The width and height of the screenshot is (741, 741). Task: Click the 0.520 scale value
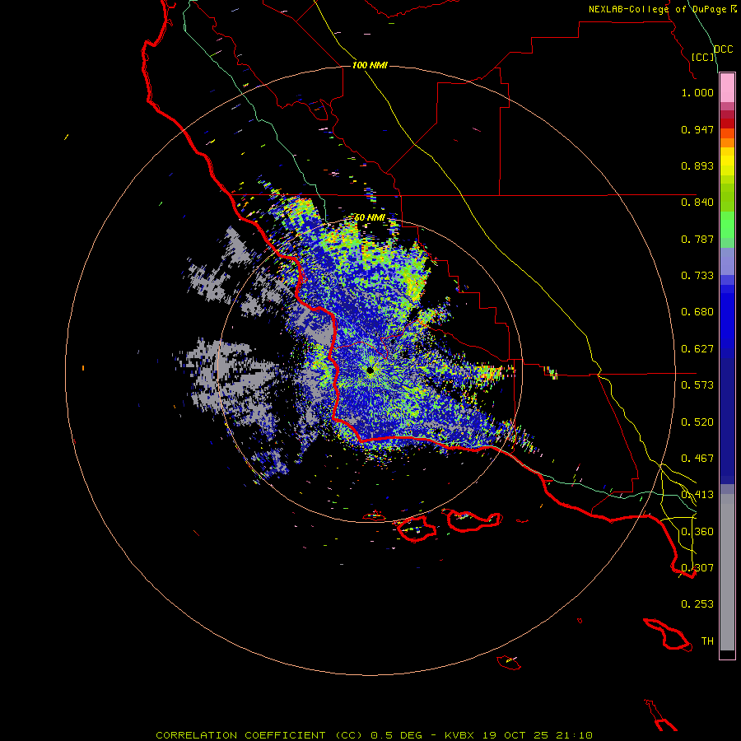point(697,422)
